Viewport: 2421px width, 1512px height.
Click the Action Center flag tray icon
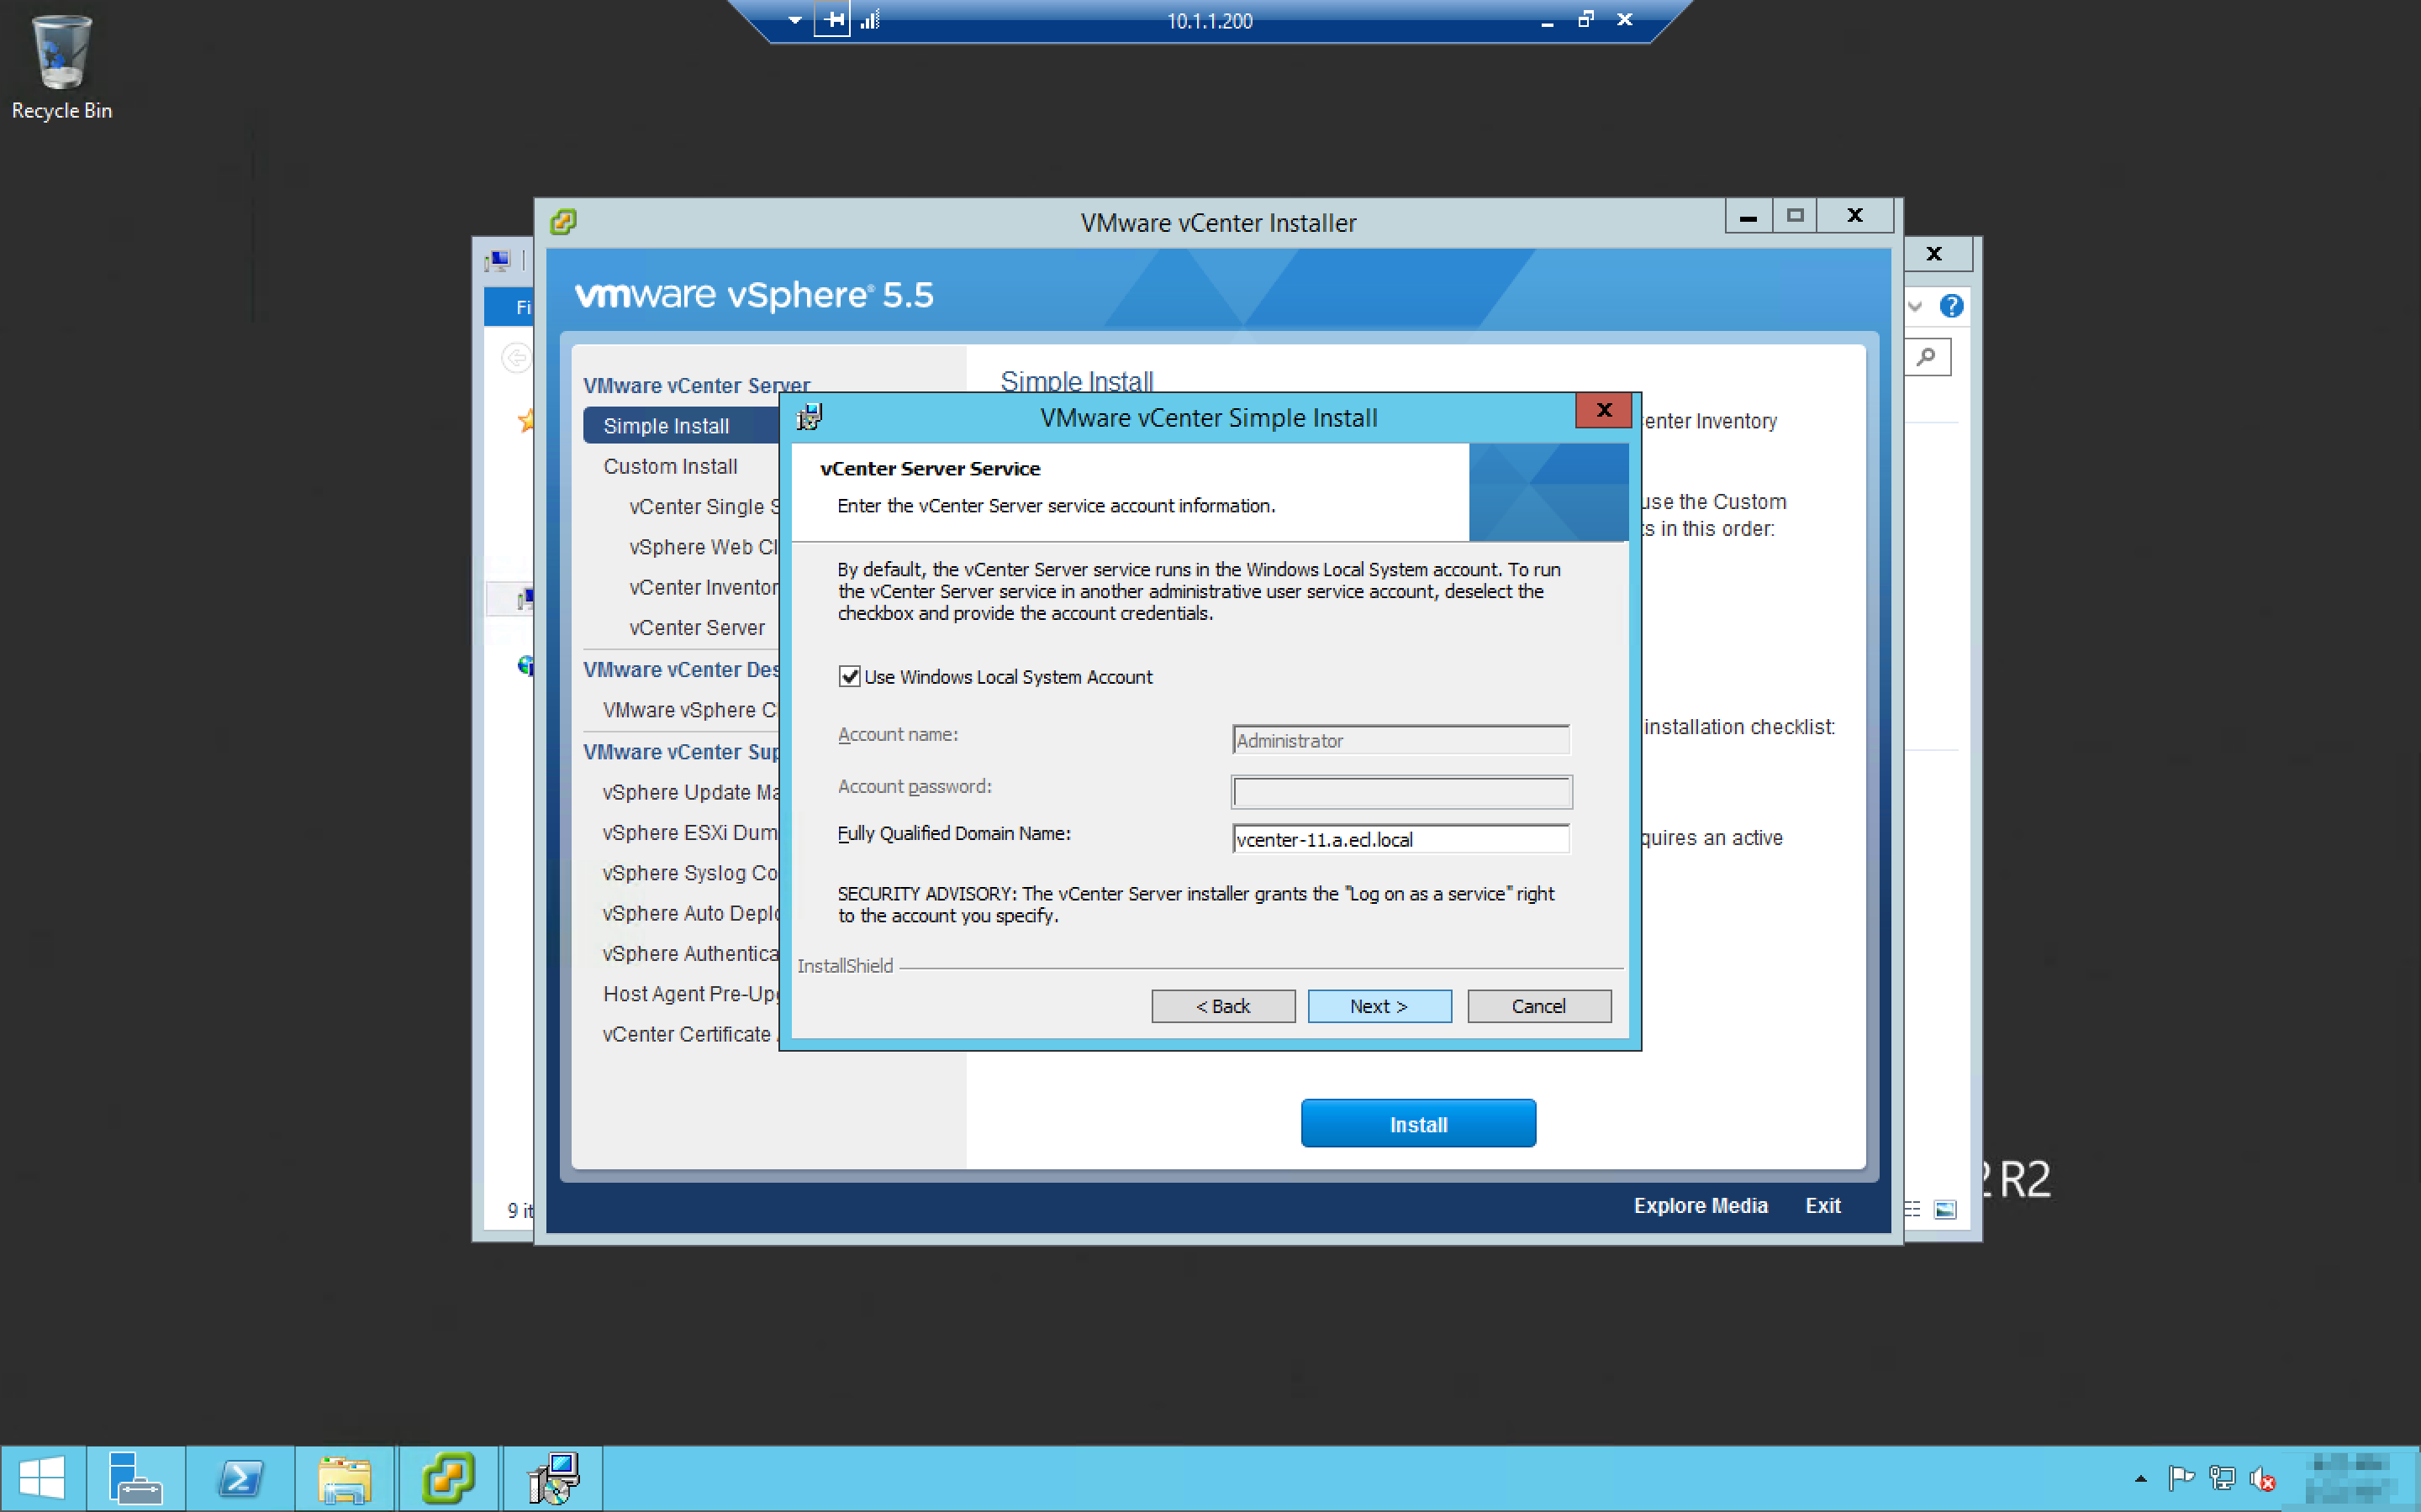coord(2181,1478)
